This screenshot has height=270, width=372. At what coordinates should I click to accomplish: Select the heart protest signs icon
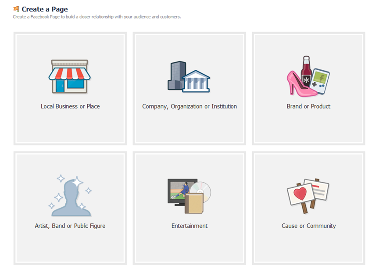point(308,196)
